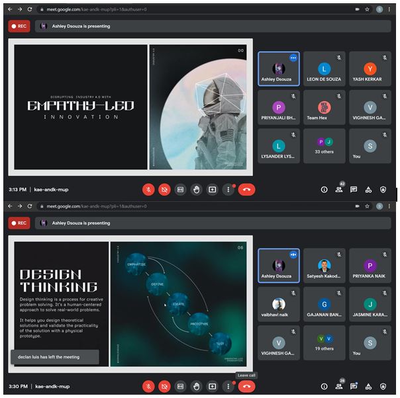Open host controls shield in the 3:13 PM window
This screenshot has height=398, width=400.
point(383,190)
